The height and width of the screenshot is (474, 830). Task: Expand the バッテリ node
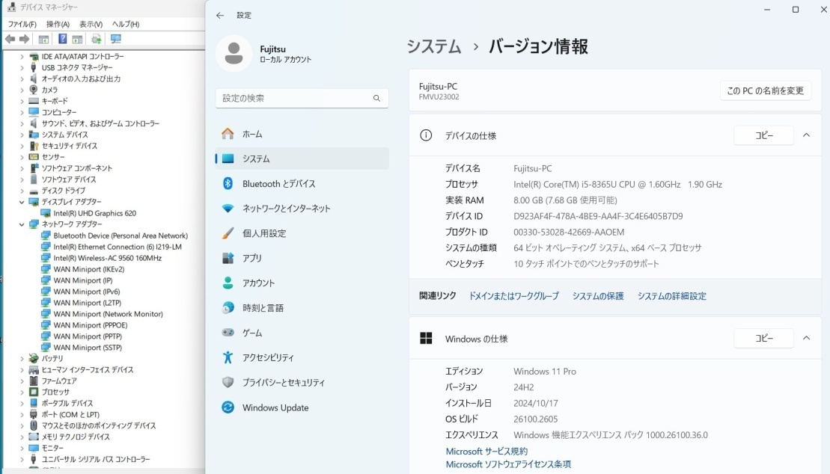(x=22, y=359)
